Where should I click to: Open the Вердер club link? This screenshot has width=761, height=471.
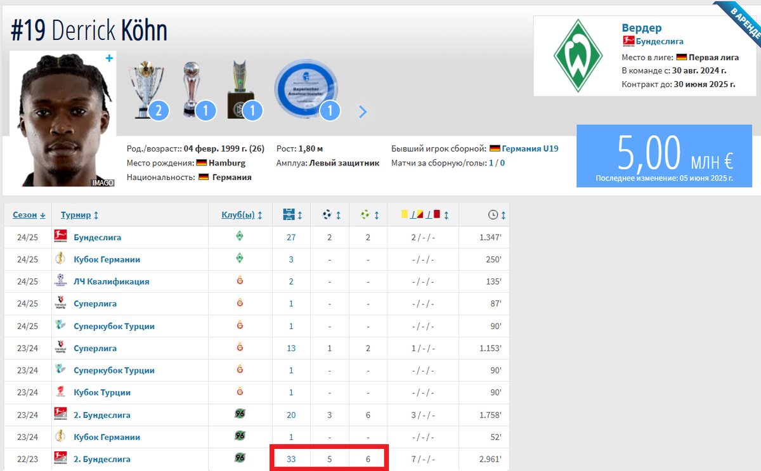[x=642, y=28]
